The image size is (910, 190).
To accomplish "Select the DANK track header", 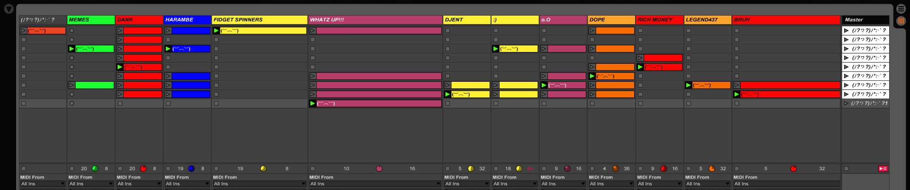I will click(139, 20).
